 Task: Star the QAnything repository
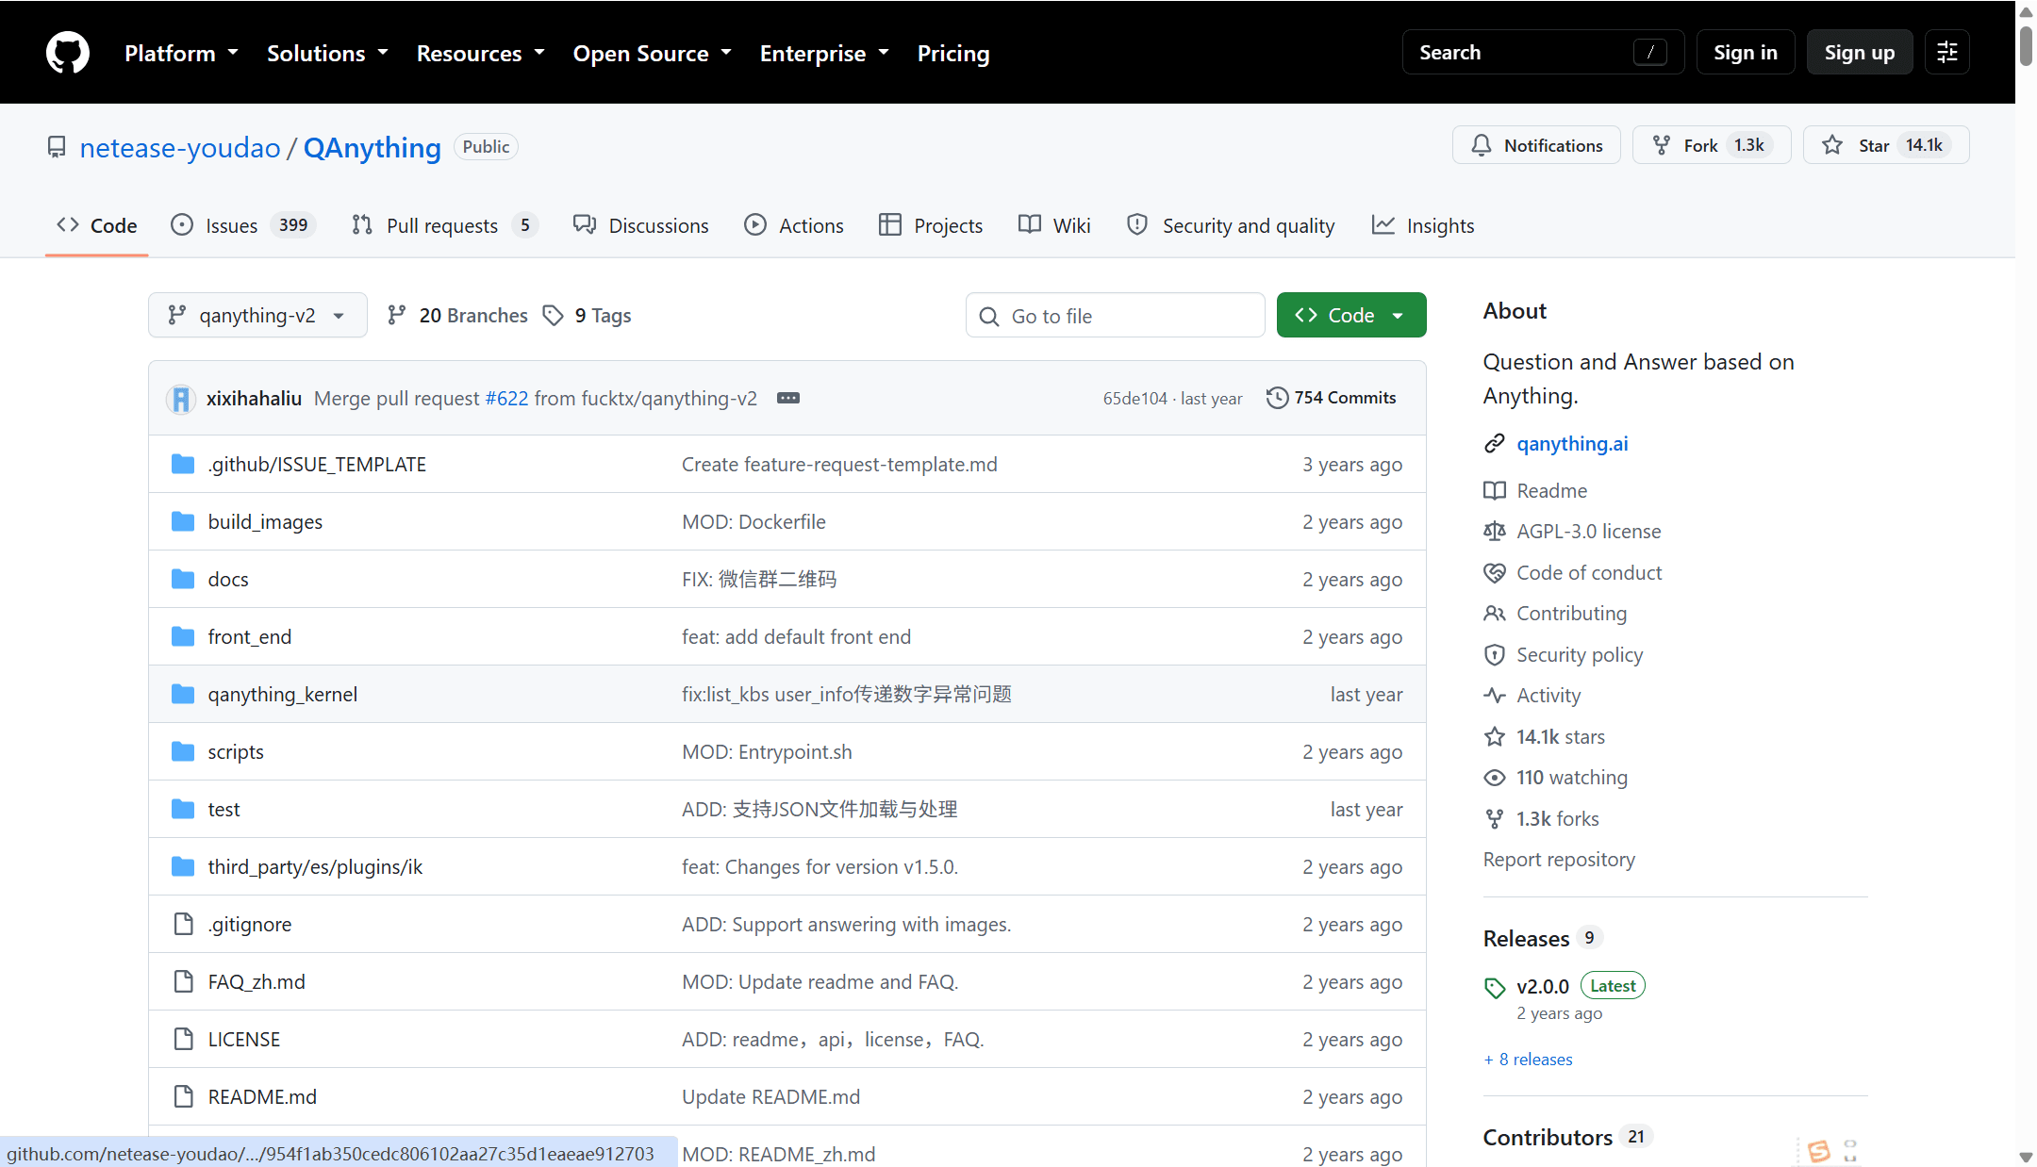click(1886, 145)
